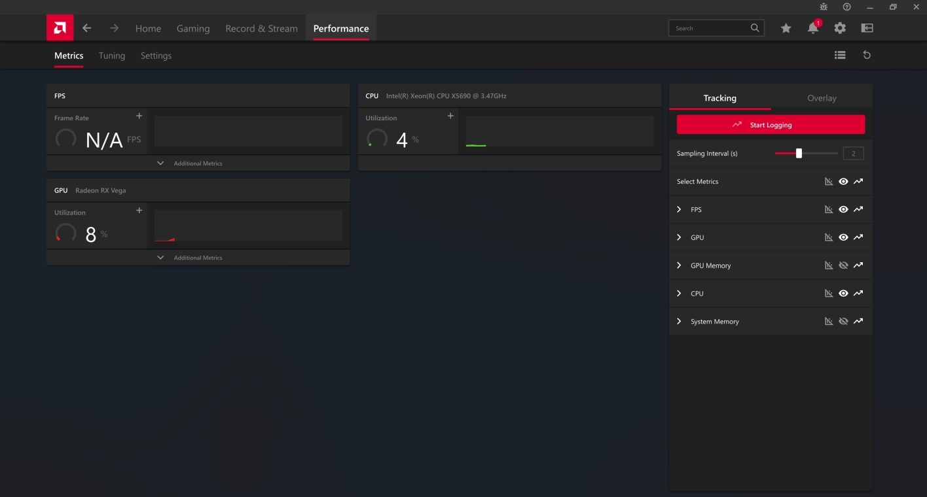The width and height of the screenshot is (927, 497).
Task: Click the Sampling Interval slider handle
Action: click(x=799, y=153)
